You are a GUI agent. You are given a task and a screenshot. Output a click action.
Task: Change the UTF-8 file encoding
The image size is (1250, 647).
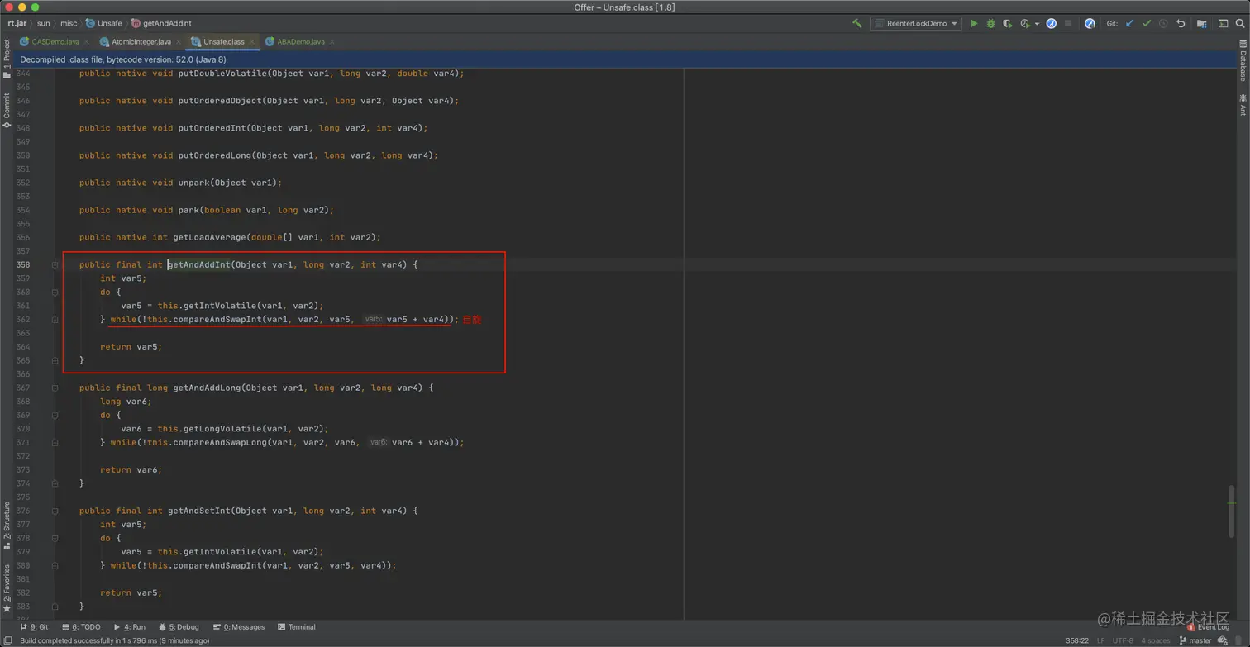point(1123,640)
